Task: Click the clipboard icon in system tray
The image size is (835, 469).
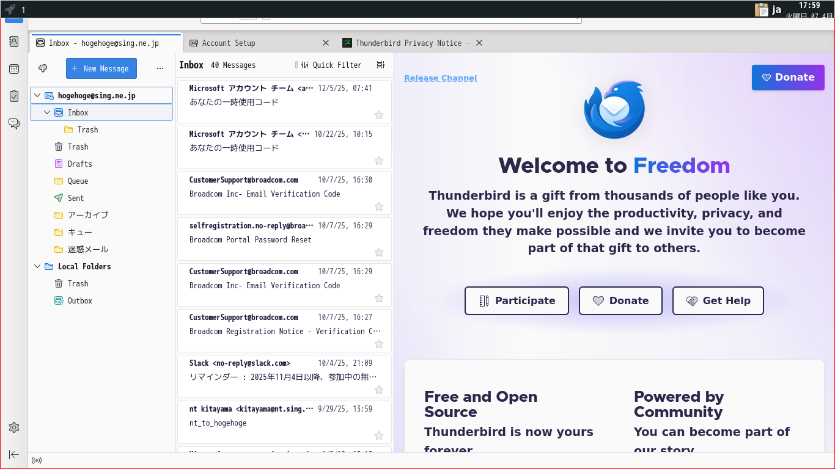Action: (x=762, y=9)
